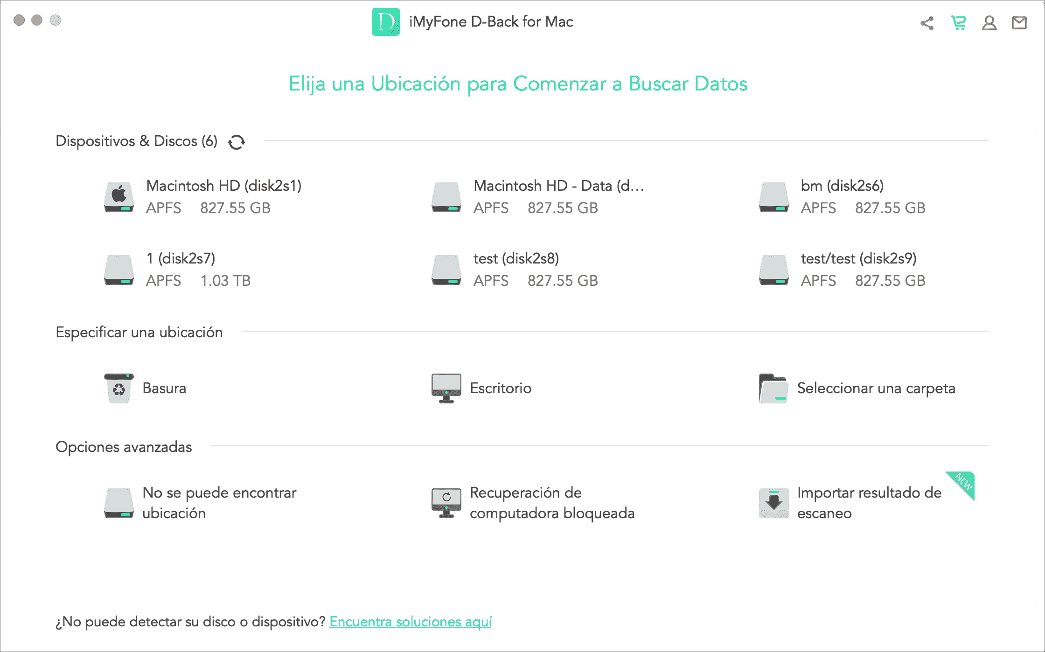Click the NEW badge ribbon
1045x652 pixels.
[964, 482]
